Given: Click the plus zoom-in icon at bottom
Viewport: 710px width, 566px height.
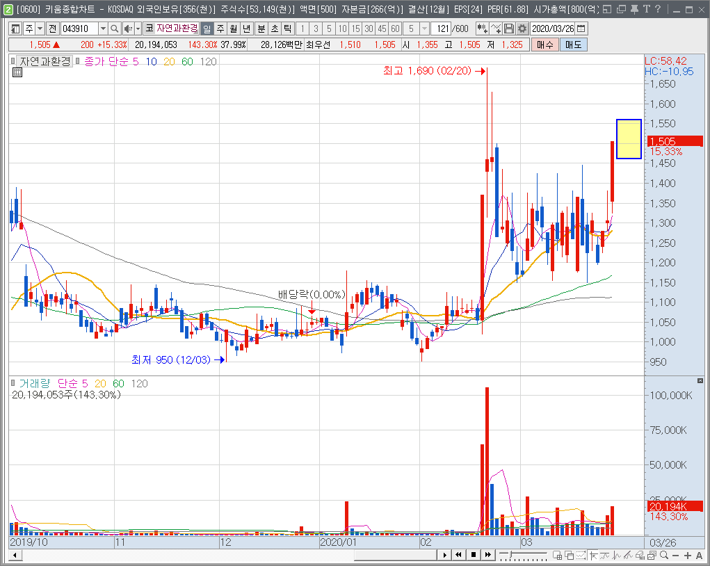Looking at the screenshot, I should (x=687, y=555).
